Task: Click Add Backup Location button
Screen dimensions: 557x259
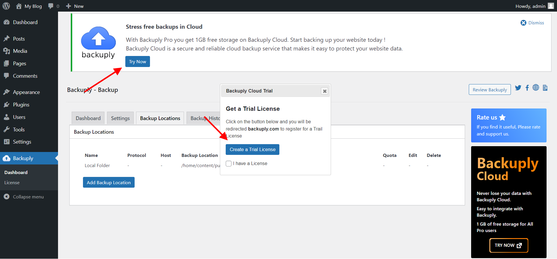Action: [109, 182]
